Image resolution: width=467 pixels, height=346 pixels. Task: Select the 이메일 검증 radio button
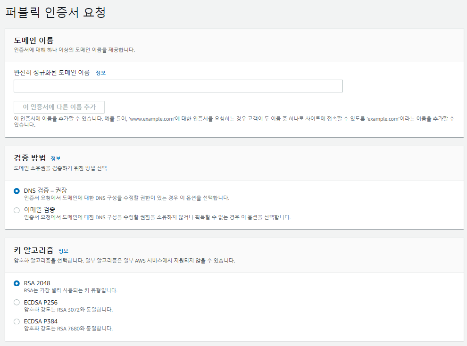[17, 210]
